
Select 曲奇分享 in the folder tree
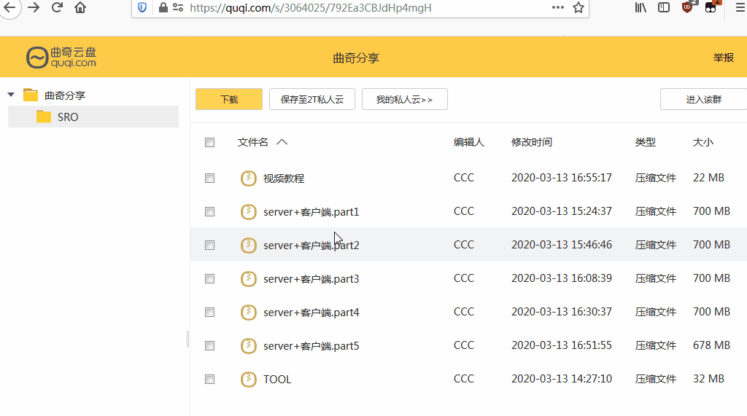point(65,95)
